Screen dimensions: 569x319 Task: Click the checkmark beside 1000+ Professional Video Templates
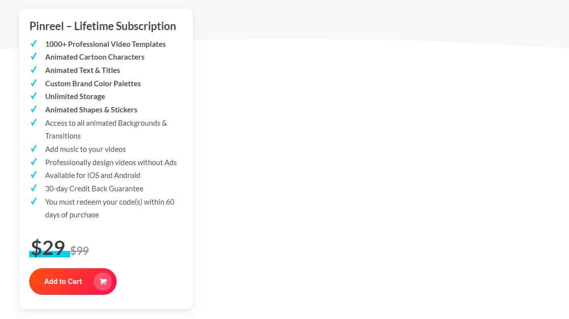coord(34,43)
